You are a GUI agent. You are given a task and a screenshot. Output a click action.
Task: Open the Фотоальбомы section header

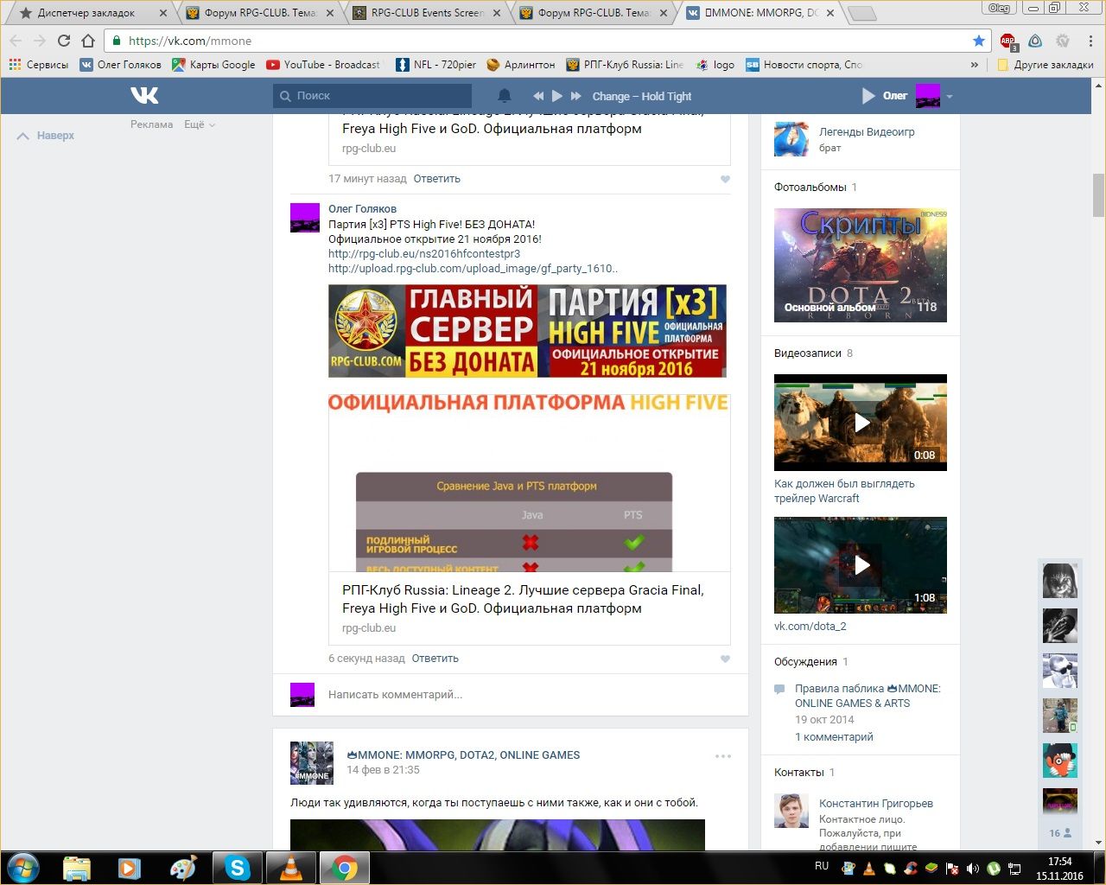810,188
